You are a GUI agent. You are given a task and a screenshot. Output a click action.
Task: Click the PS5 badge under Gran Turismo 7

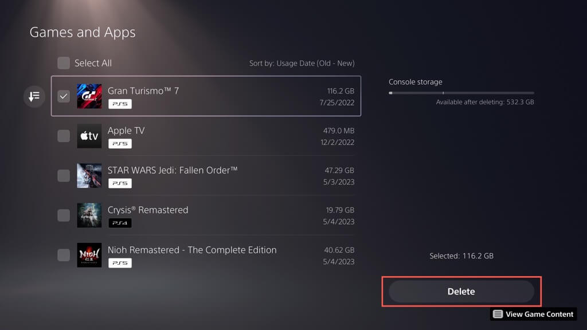coord(120,104)
